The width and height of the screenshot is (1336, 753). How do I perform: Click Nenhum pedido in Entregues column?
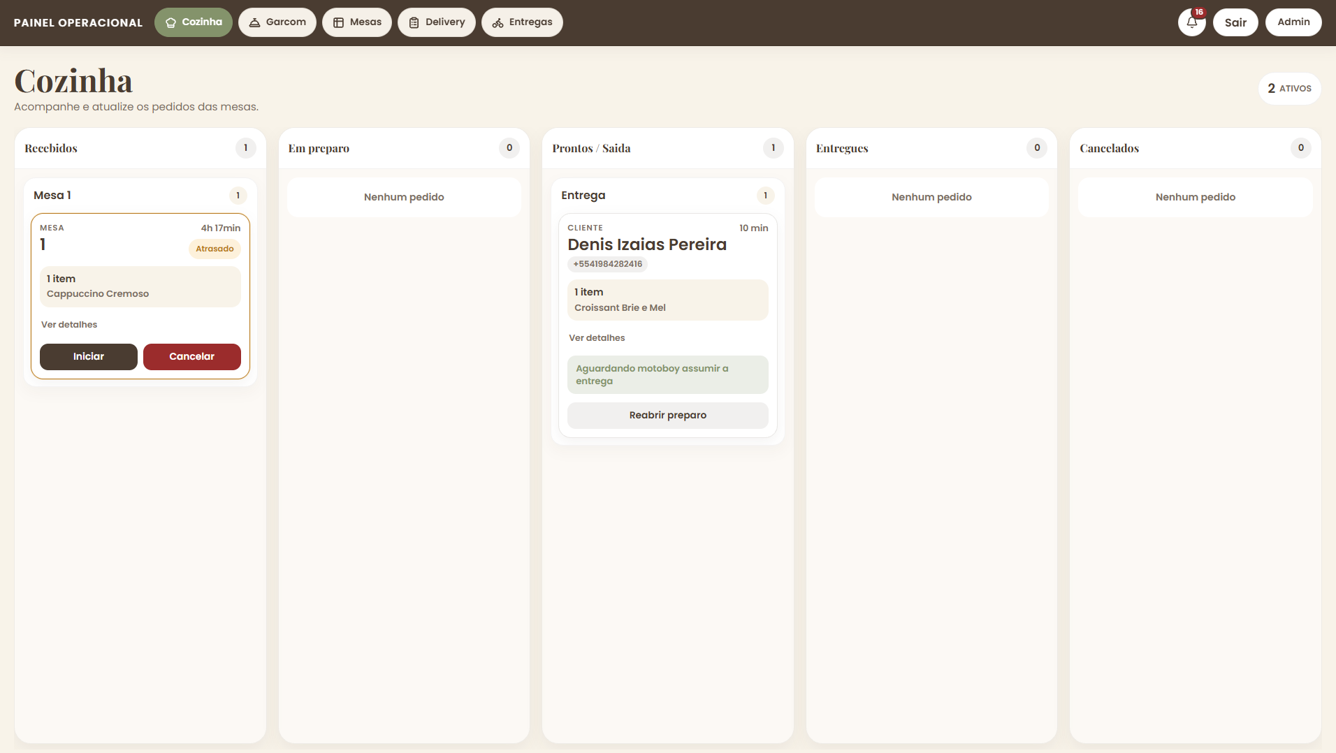click(931, 198)
